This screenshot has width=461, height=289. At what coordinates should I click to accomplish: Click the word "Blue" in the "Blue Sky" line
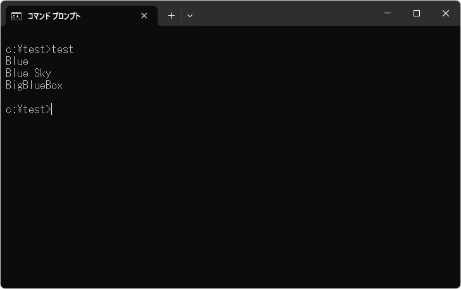click(x=17, y=73)
